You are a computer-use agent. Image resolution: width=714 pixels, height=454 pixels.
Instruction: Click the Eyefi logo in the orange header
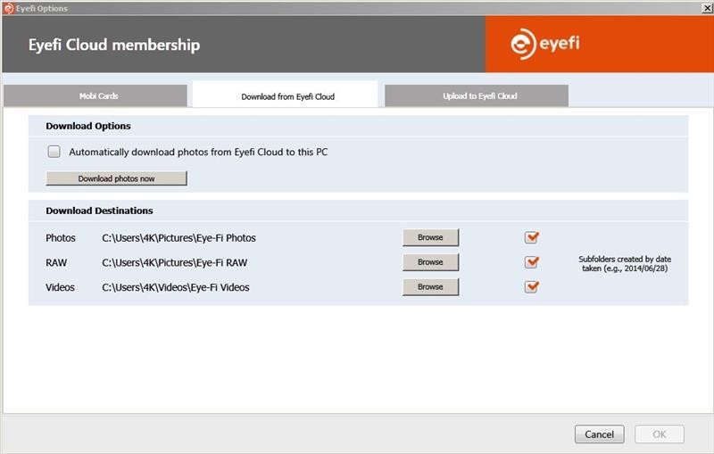point(545,44)
